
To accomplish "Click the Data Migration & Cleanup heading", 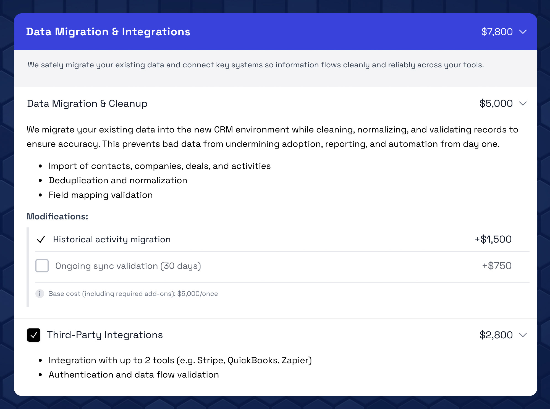I will click(87, 104).
